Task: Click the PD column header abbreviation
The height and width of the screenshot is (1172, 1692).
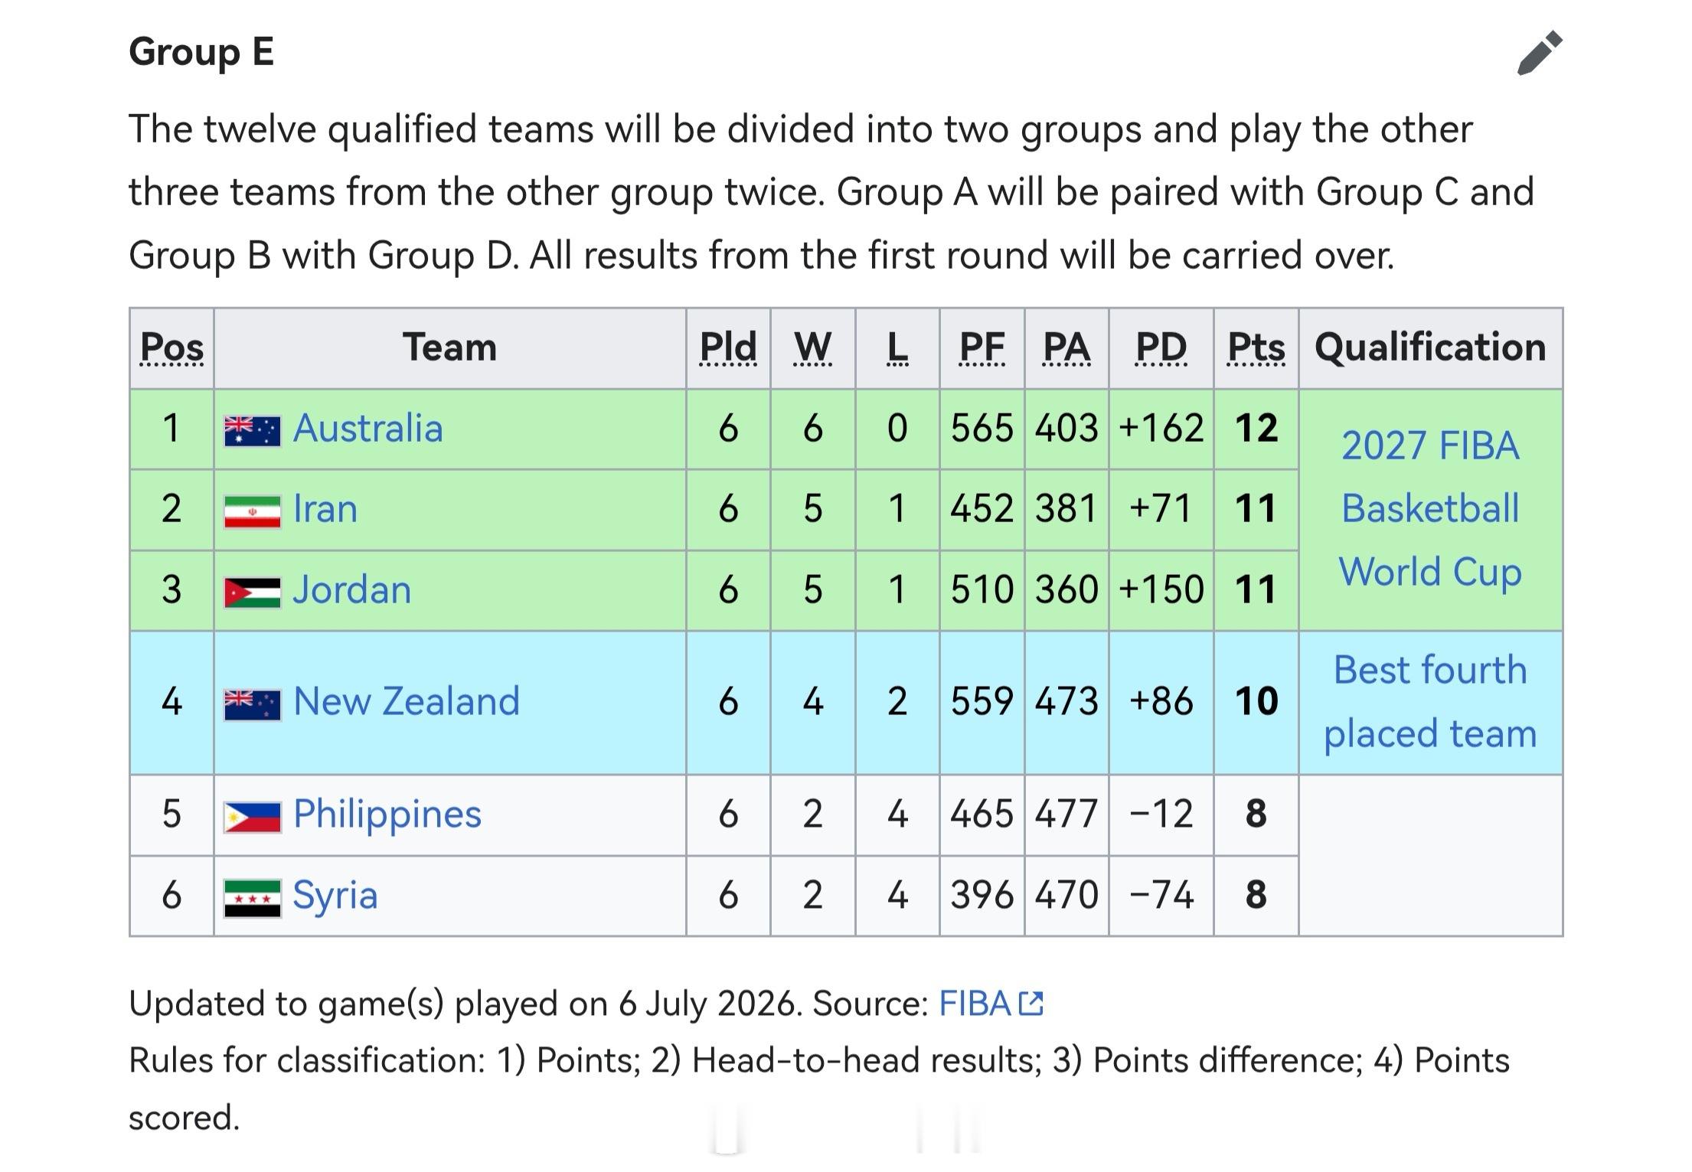Action: point(1161,348)
